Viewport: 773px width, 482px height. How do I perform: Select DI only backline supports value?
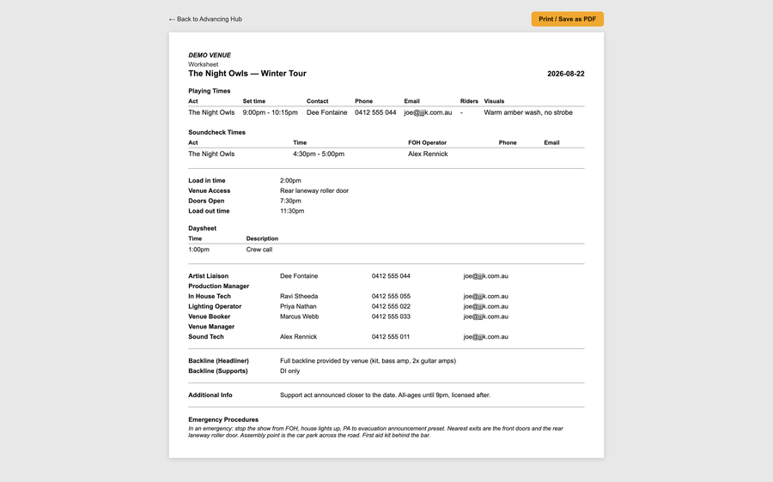(x=290, y=371)
